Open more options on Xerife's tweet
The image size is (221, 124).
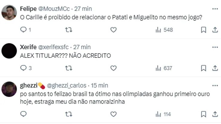(215, 47)
